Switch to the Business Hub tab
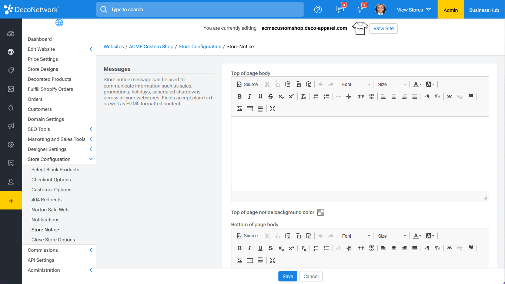The height and width of the screenshot is (284, 505). [x=484, y=10]
